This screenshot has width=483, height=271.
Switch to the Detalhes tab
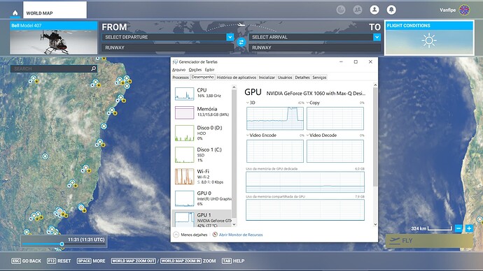[302, 78]
